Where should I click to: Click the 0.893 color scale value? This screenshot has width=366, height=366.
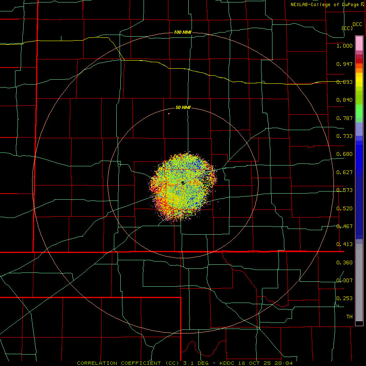coord(344,82)
